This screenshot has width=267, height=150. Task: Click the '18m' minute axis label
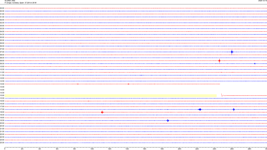click(162, 149)
